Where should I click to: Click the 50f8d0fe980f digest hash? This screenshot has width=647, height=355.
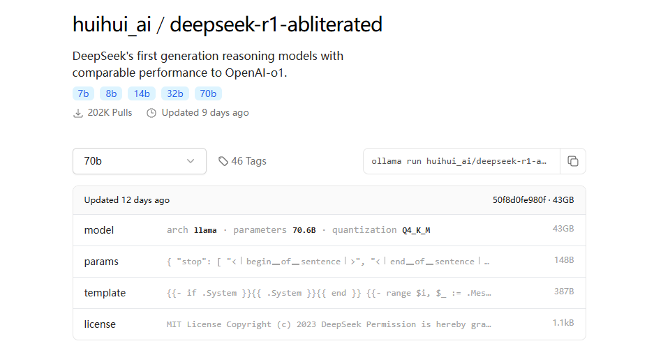click(519, 200)
